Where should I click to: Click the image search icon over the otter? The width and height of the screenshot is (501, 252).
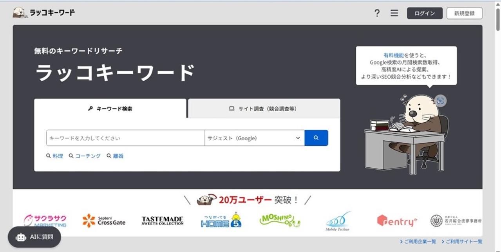click(440, 101)
